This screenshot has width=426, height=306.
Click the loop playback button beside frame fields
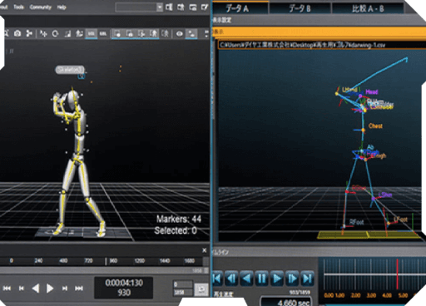[x=201, y=289]
